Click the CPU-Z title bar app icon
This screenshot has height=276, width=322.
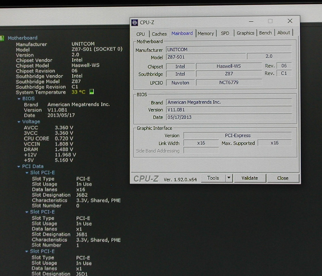point(134,23)
